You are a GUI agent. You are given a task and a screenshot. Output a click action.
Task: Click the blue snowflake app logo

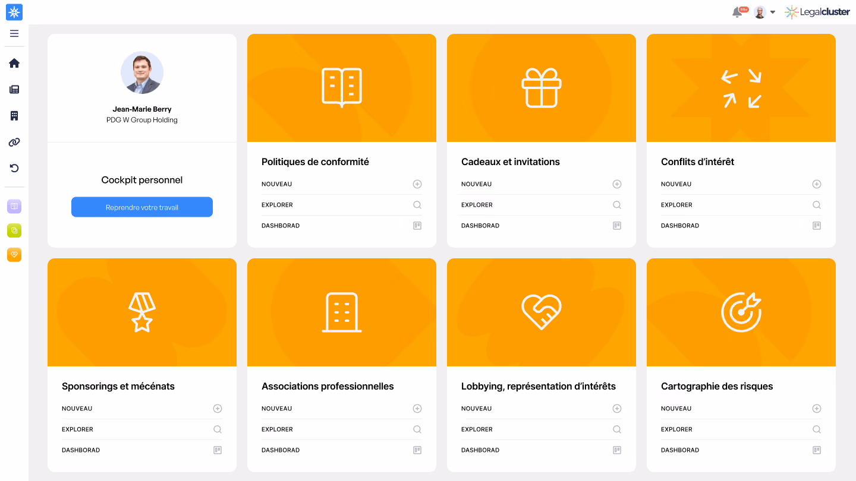[14, 12]
